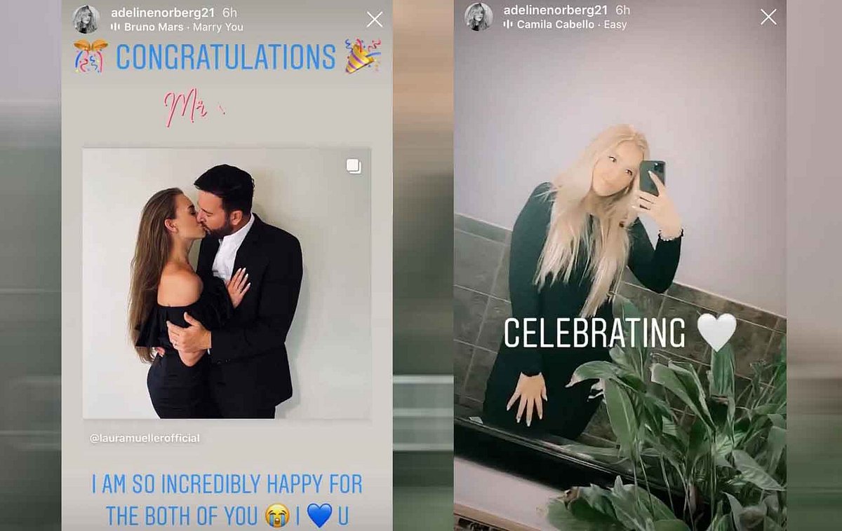Image resolution: width=842 pixels, height=531 pixels.
Task: Tap the ribbon bow emoji before CONGRATULATIONS
Action: tap(91, 56)
